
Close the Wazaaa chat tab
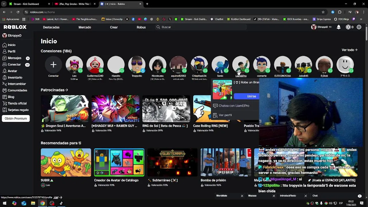click(x=274, y=196)
